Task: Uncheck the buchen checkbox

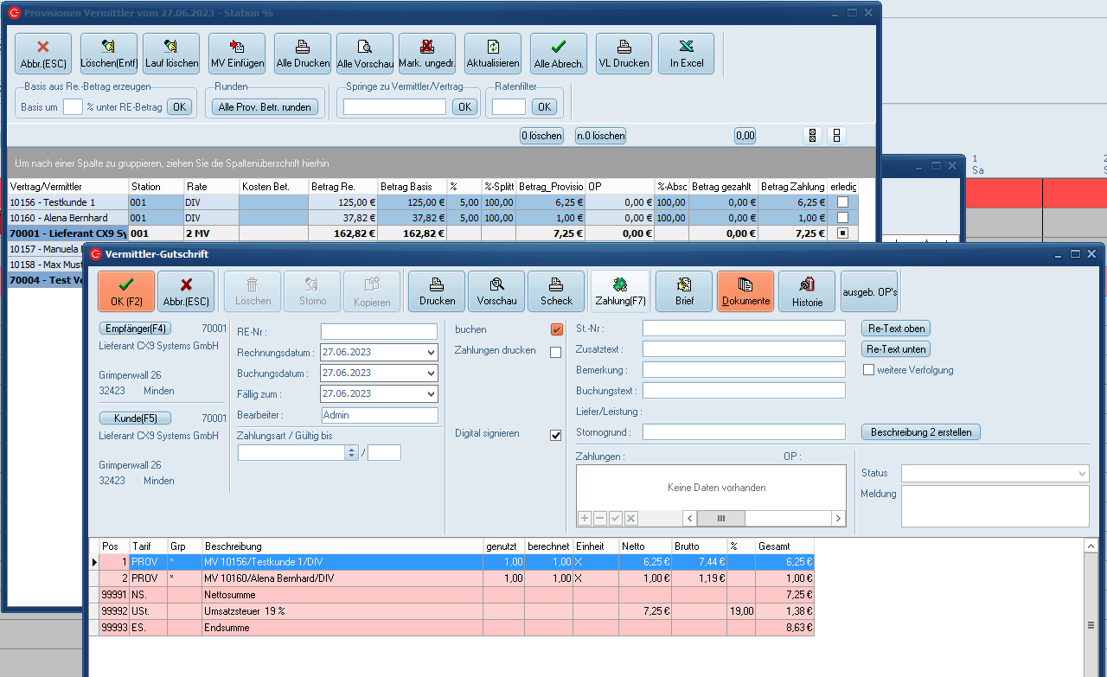Action: (x=556, y=329)
